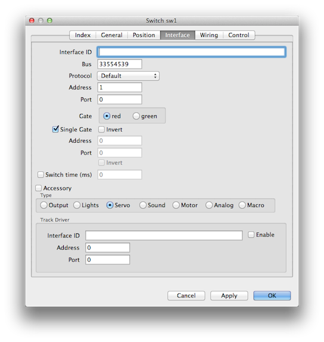Image resolution: width=324 pixels, height=342 pixels.
Task: Select the Macro type radio button
Action: [x=242, y=205]
